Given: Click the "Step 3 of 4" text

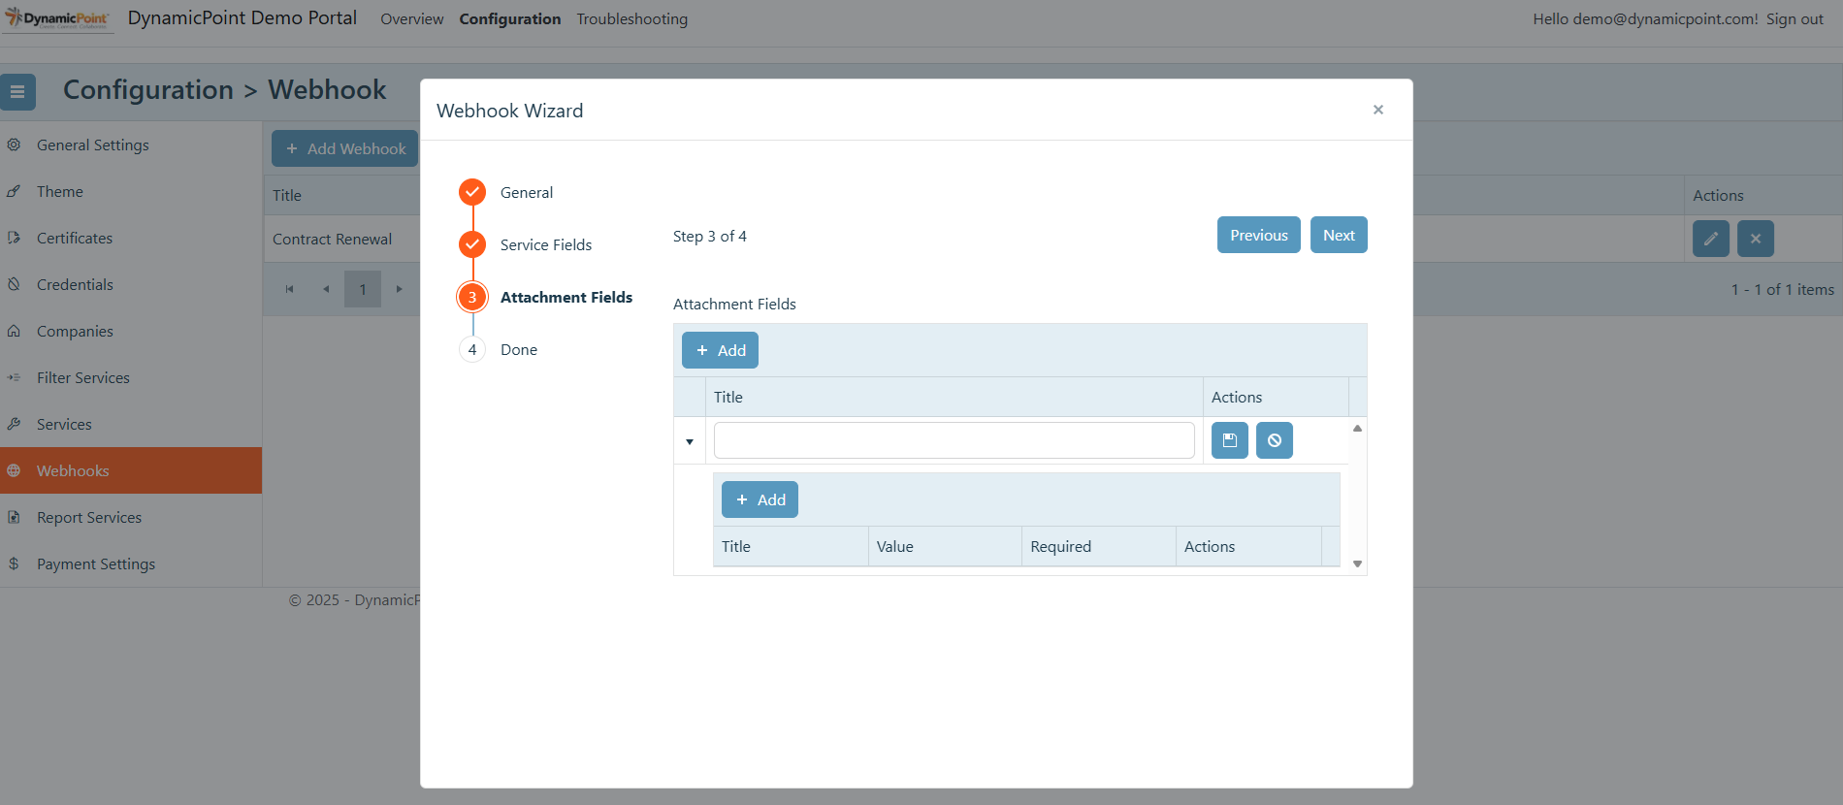Looking at the screenshot, I should click(710, 236).
